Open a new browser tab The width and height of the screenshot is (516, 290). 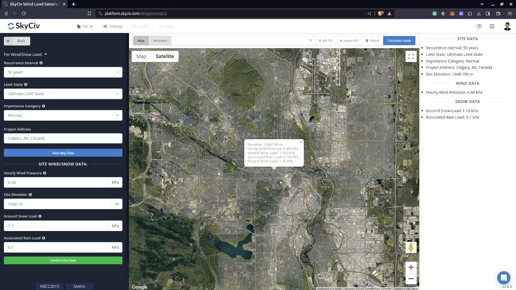(74, 4)
